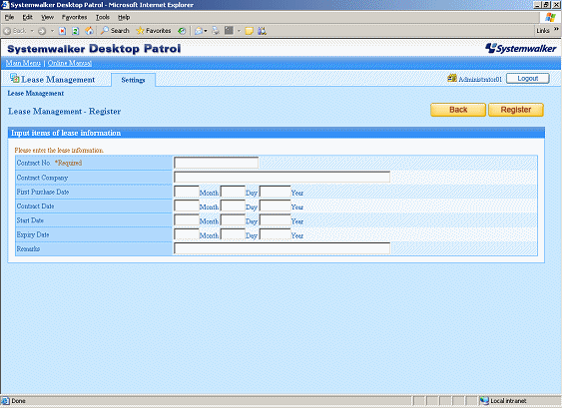The width and height of the screenshot is (562, 408).
Task: Click the Administrator01 username text
Action: [480, 79]
